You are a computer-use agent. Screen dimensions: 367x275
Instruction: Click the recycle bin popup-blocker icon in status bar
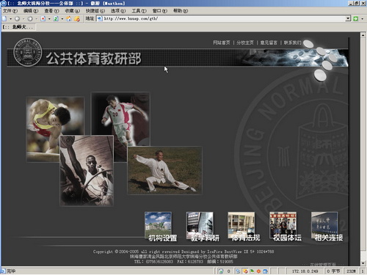tap(221, 271)
